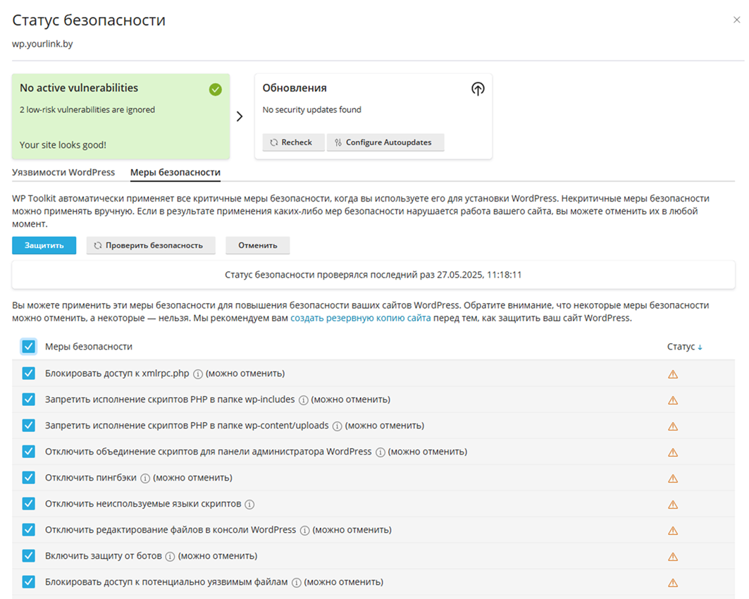
Task: Click info icon for объединение скриптов measure
Action: 380,452
